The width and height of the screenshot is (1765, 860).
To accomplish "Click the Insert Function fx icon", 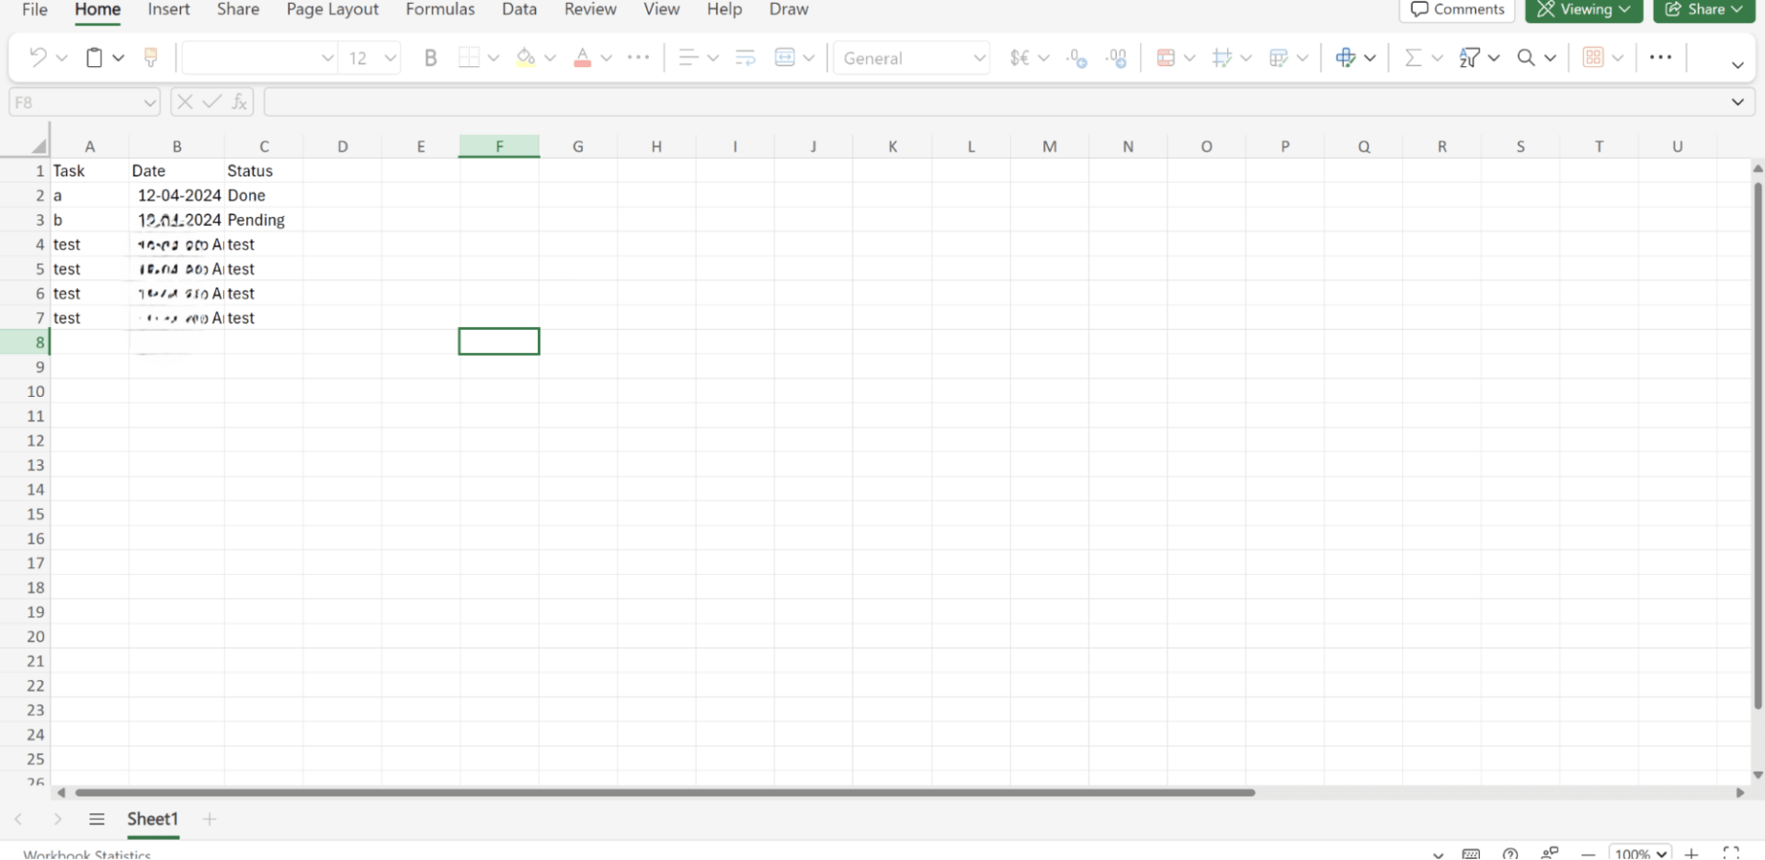I will click(x=239, y=101).
